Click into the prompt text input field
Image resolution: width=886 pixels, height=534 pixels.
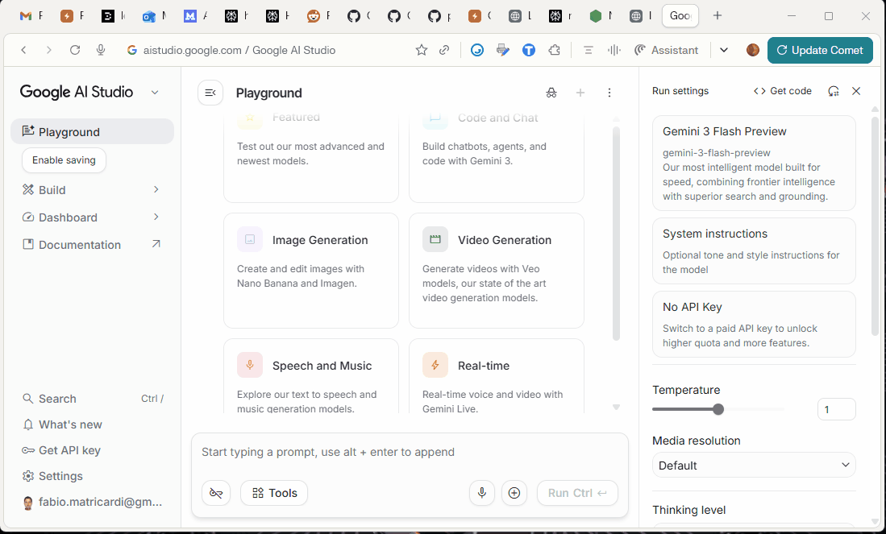coord(410,453)
